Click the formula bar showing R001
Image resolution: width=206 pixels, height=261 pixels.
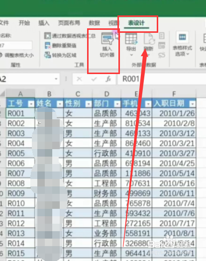coord(162,79)
